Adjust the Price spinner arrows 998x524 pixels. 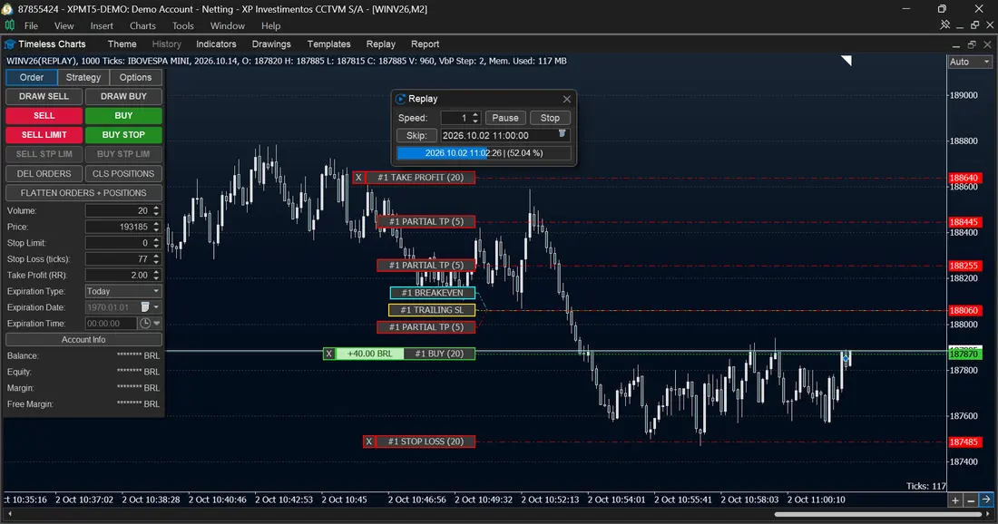click(157, 227)
